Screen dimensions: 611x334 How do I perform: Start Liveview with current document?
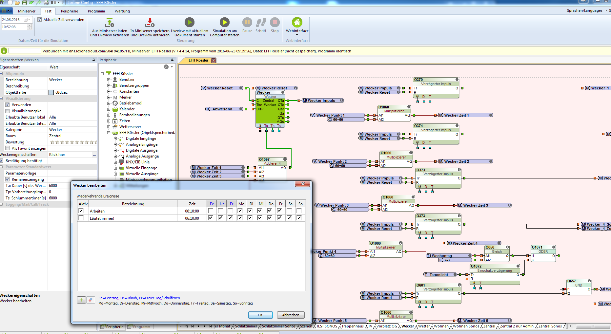[189, 22]
